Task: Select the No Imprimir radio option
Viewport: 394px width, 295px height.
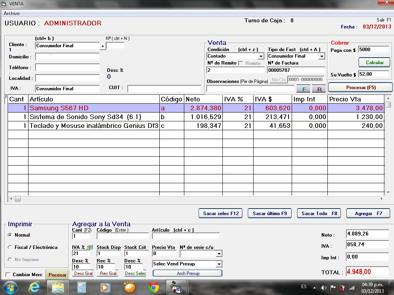Action: click(x=10, y=260)
